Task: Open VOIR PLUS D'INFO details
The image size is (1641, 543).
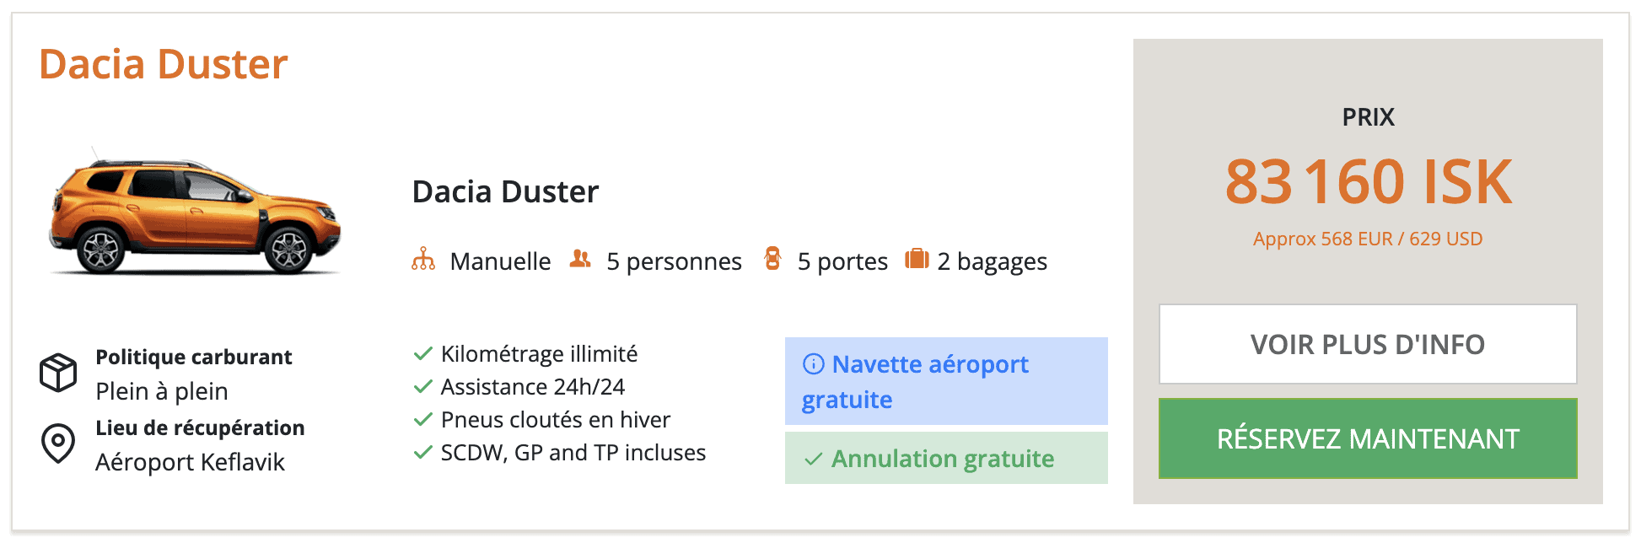Action: coord(1368,344)
